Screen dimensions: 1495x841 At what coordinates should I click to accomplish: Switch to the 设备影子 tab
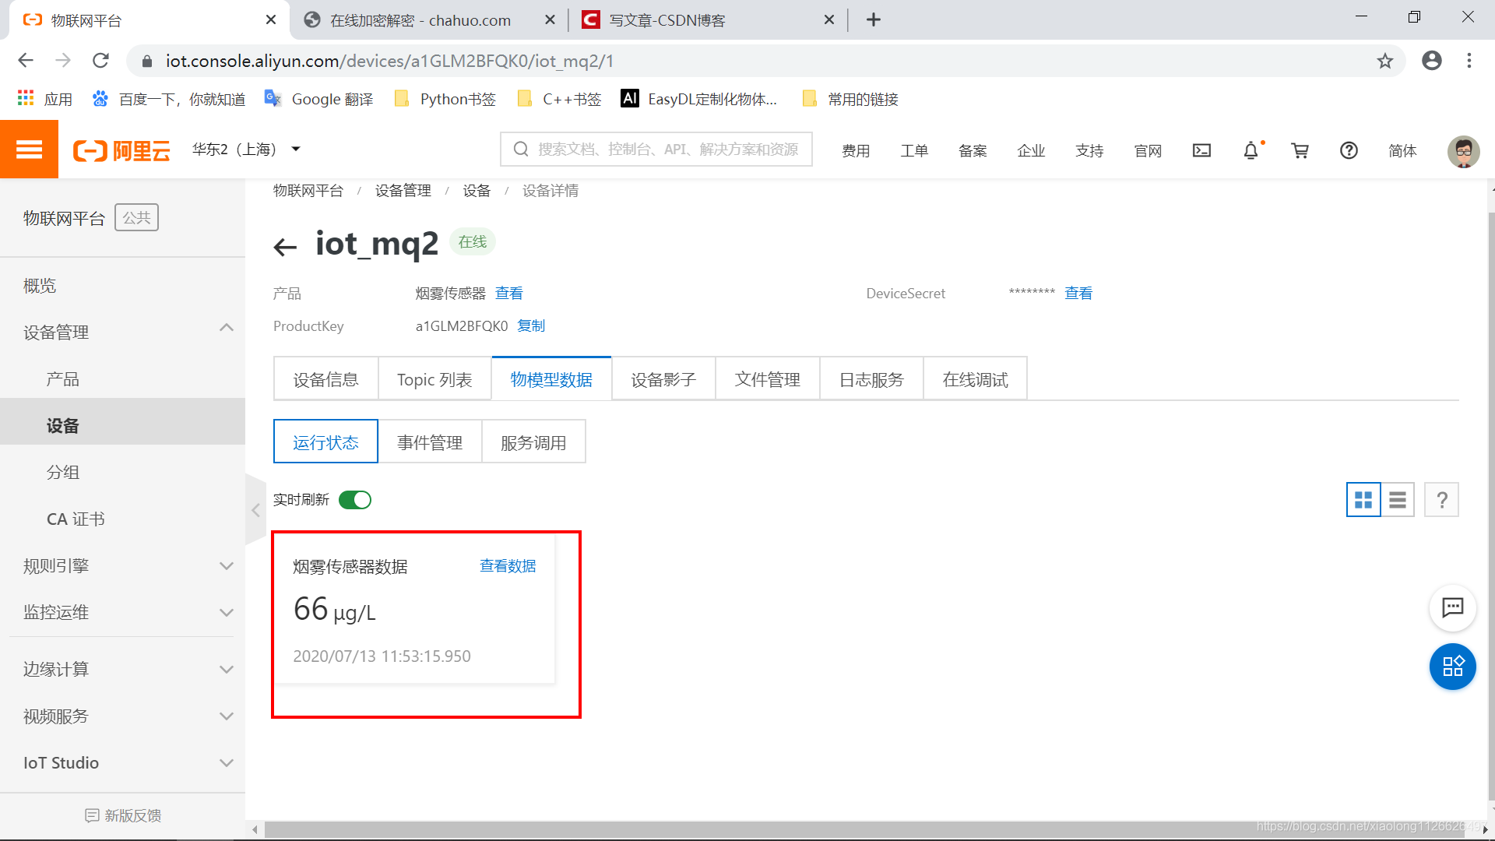pyautogui.click(x=663, y=379)
